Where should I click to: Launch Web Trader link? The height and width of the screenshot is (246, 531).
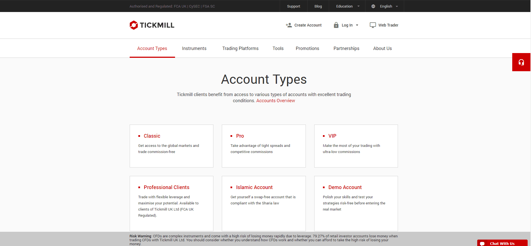[x=388, y=25]
